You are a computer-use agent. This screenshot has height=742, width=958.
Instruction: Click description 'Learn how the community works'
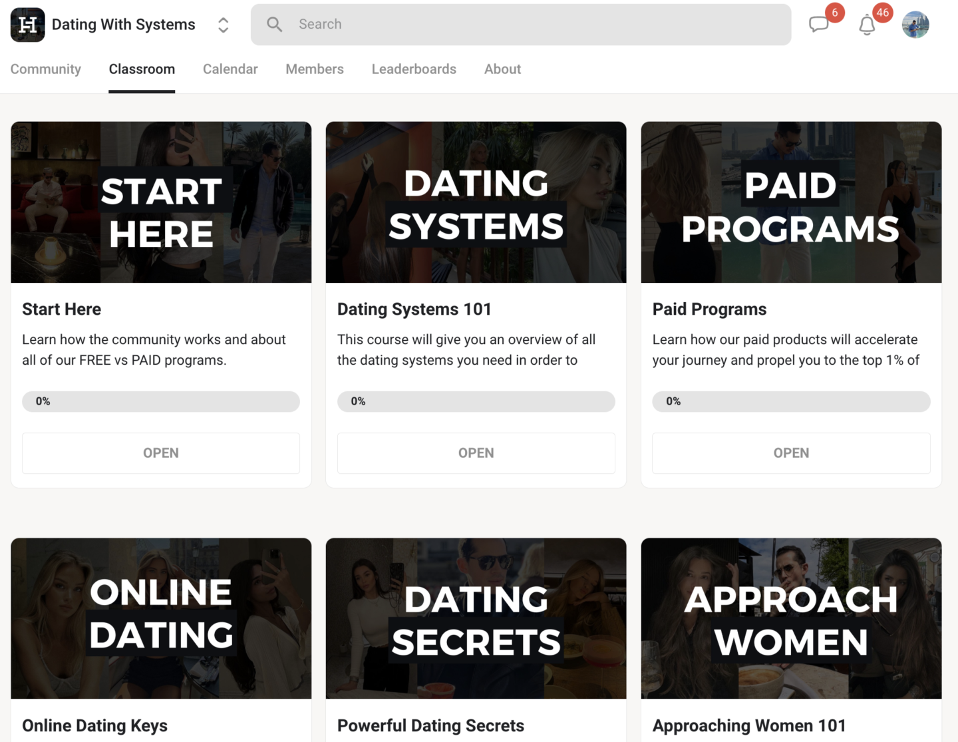coord(154,350)
